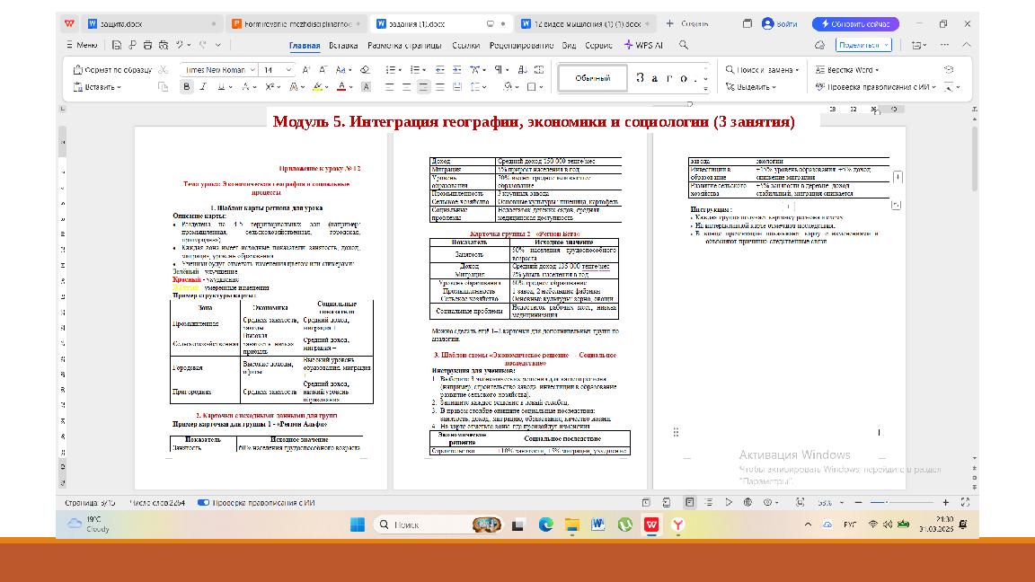Screen dimensions: 1035x582
Task: Clear formatting with the eraser icon
Action: (363, 67)
